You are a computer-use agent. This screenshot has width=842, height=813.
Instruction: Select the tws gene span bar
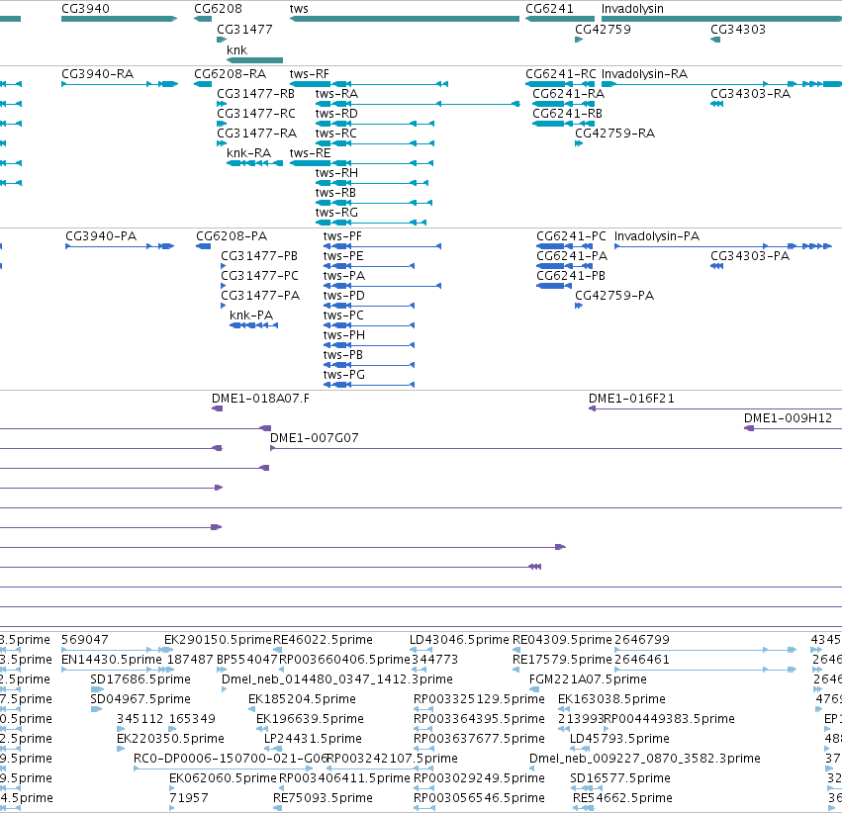point(405,19)
